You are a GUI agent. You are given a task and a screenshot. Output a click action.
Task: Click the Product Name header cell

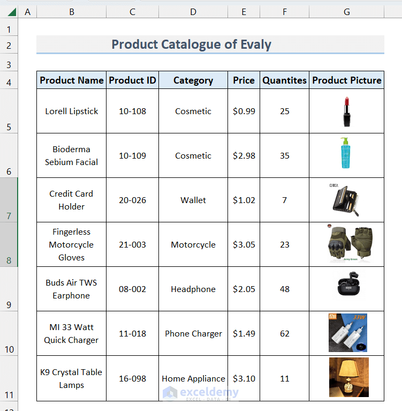click(72, 80)
